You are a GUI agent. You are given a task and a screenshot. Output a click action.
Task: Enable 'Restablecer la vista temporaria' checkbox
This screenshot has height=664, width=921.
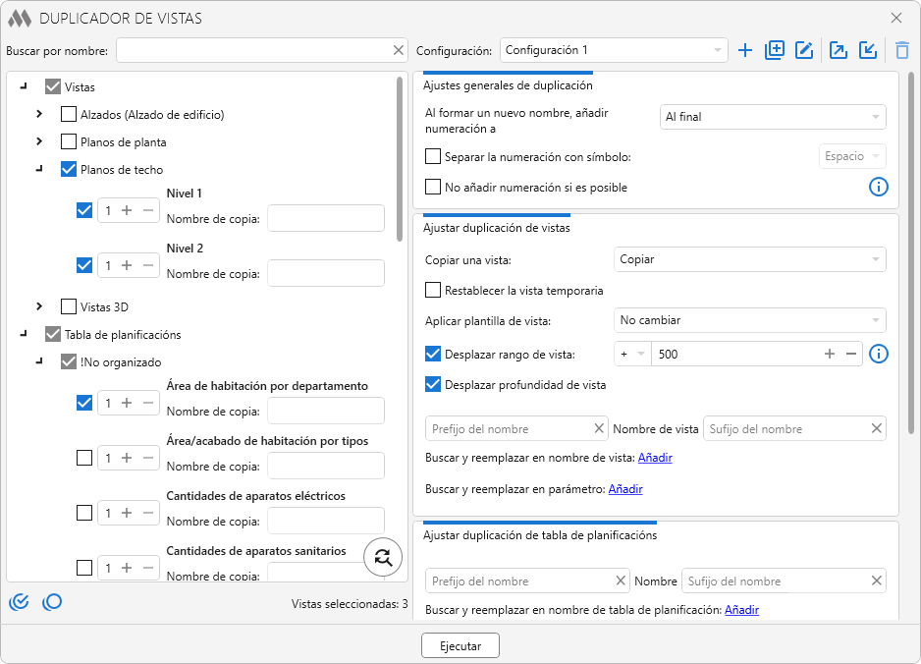(x=433, y=291)
